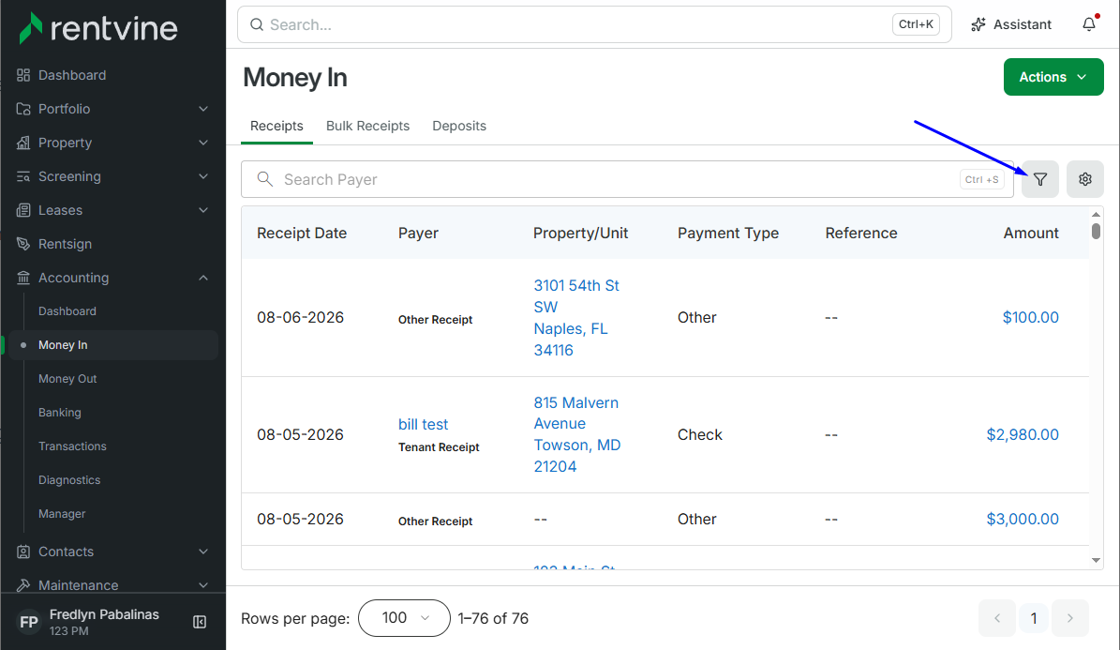Open Manager submenu item

coord(62,513)
